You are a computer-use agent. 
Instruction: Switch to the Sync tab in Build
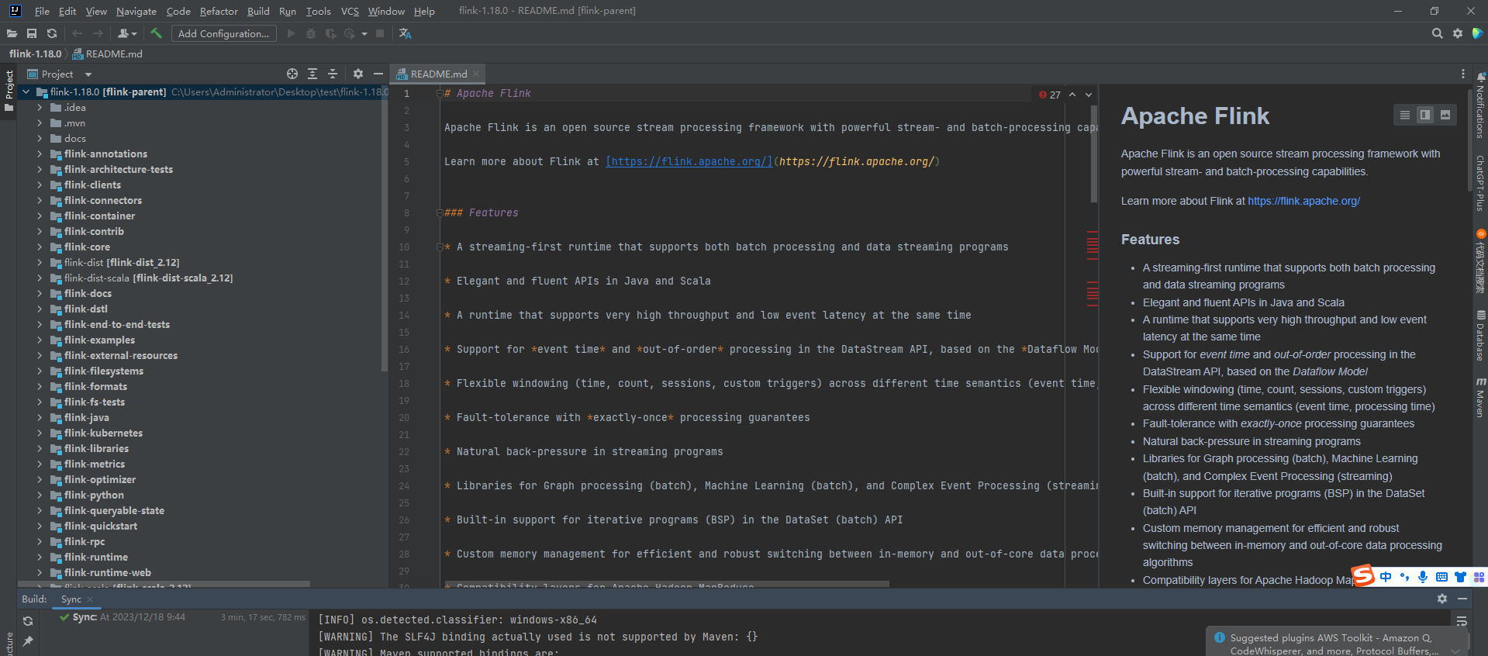pyautogui.click(x=71, y=599)
